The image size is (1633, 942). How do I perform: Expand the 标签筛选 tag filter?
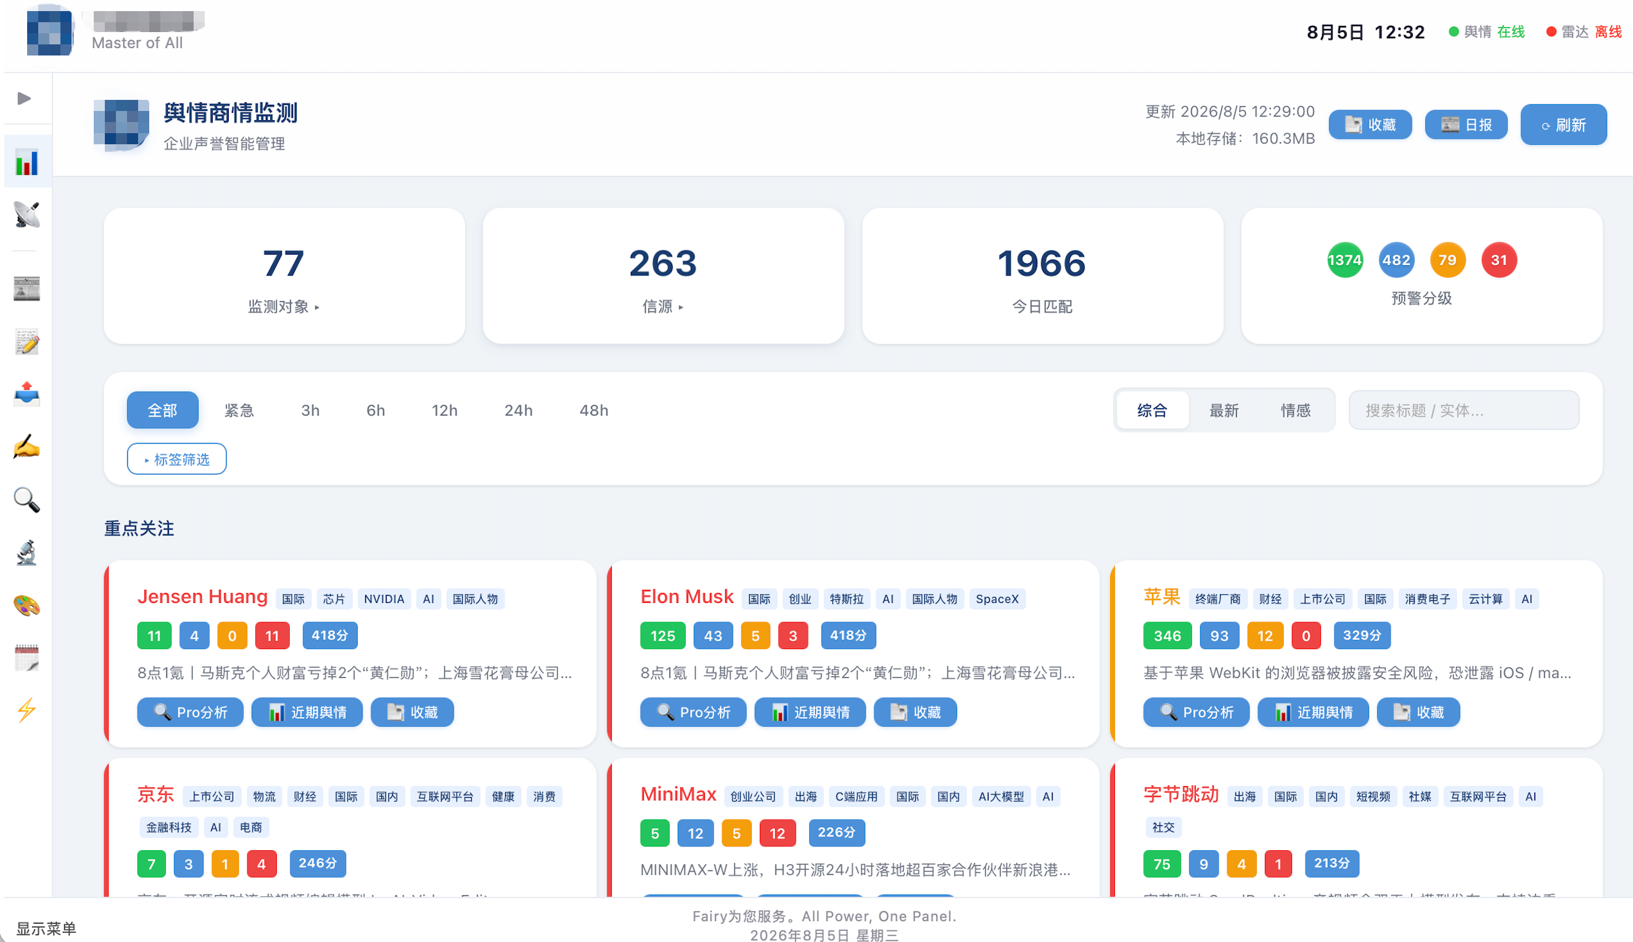[176, 459]
